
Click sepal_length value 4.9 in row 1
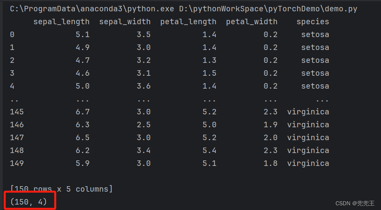(x=83, y=48)
